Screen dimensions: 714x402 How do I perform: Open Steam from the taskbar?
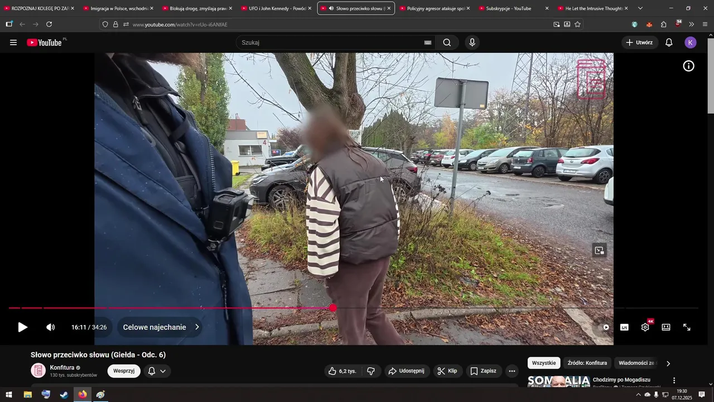click(x=64, y=395)
